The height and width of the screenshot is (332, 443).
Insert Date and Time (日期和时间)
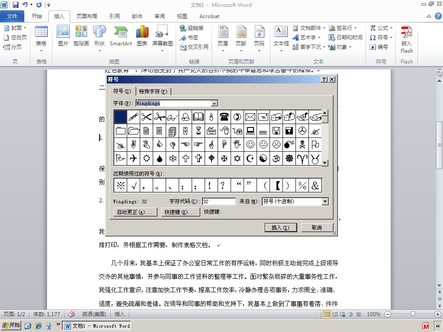(346, 37)
